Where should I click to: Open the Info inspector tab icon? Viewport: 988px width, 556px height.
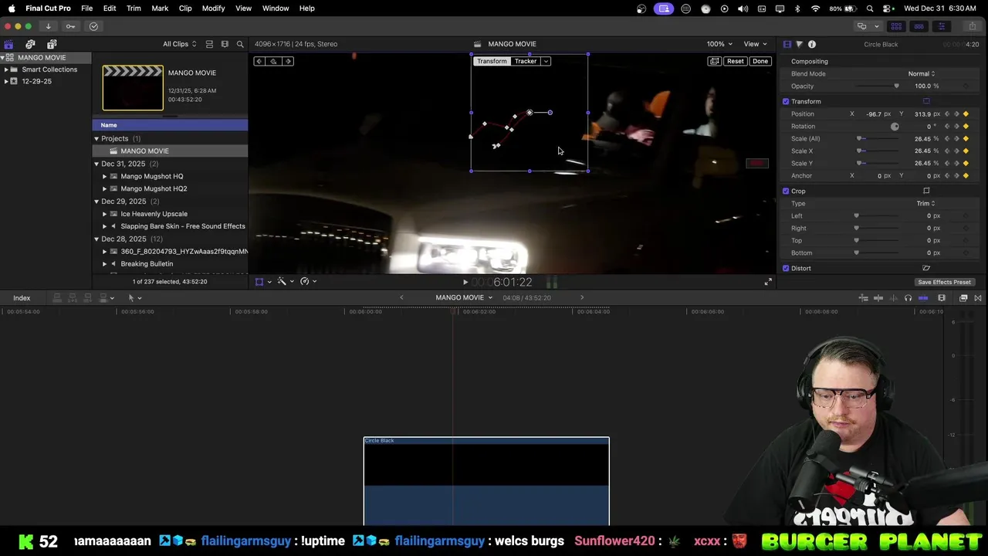click(x=812, y=44)
